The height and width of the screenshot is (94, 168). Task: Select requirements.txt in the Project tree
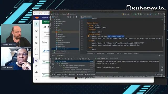coord(62,49)
